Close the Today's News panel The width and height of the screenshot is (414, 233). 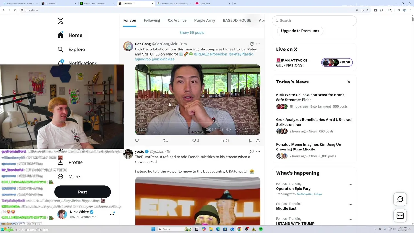pyautogui.click(x=349, y=82)
